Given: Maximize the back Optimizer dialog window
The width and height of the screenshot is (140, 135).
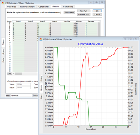Looking at the screenshot, I should tap(97, 2).
